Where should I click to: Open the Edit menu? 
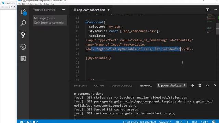point(24,4)
